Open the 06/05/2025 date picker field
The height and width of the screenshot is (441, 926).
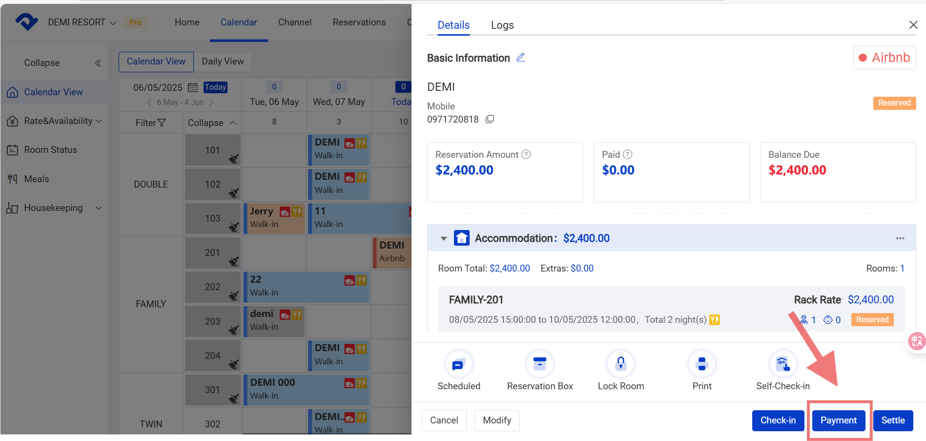coord(165,87)
